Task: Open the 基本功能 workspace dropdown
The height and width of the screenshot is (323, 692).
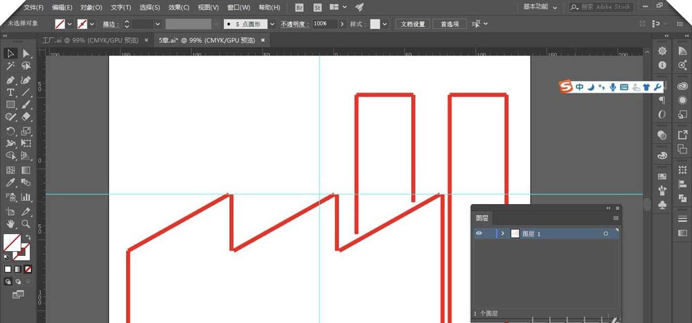Action: pos(540,7)
